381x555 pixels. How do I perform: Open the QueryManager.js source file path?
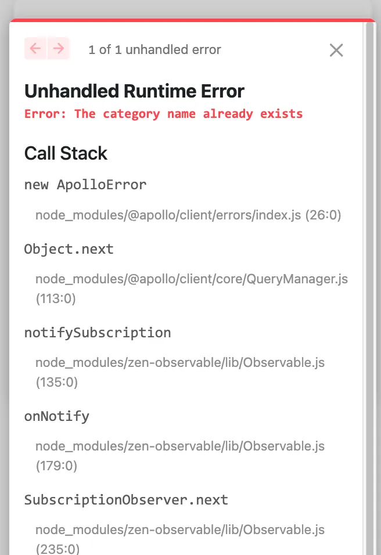(x=192, y=279)
